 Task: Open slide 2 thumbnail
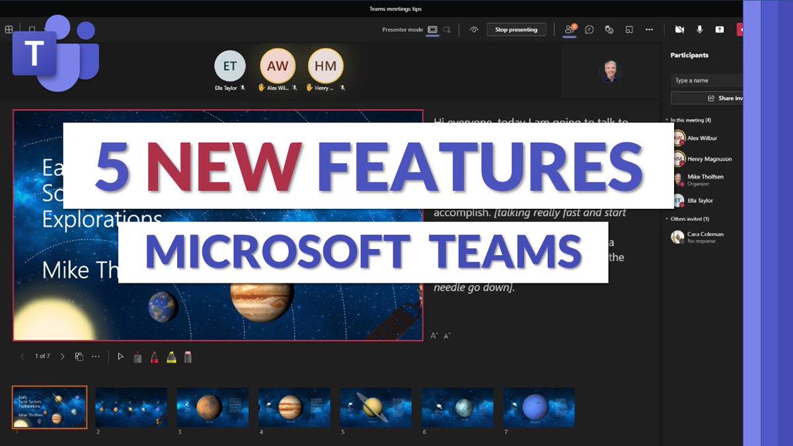coord(131,408)
